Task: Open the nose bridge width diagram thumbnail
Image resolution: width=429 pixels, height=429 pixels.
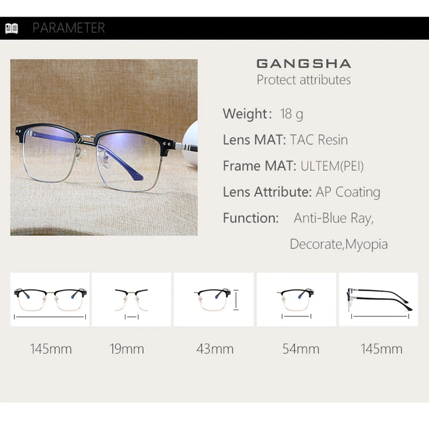Action: (x=131, y=299)
